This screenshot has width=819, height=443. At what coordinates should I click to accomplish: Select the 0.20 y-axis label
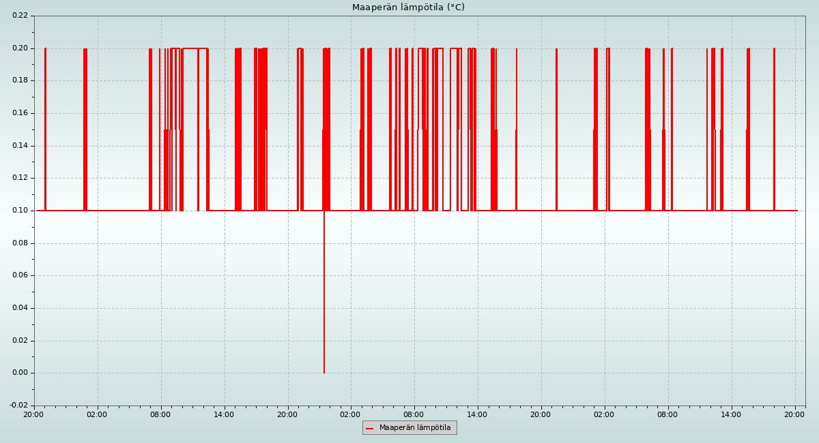[20, 48]
